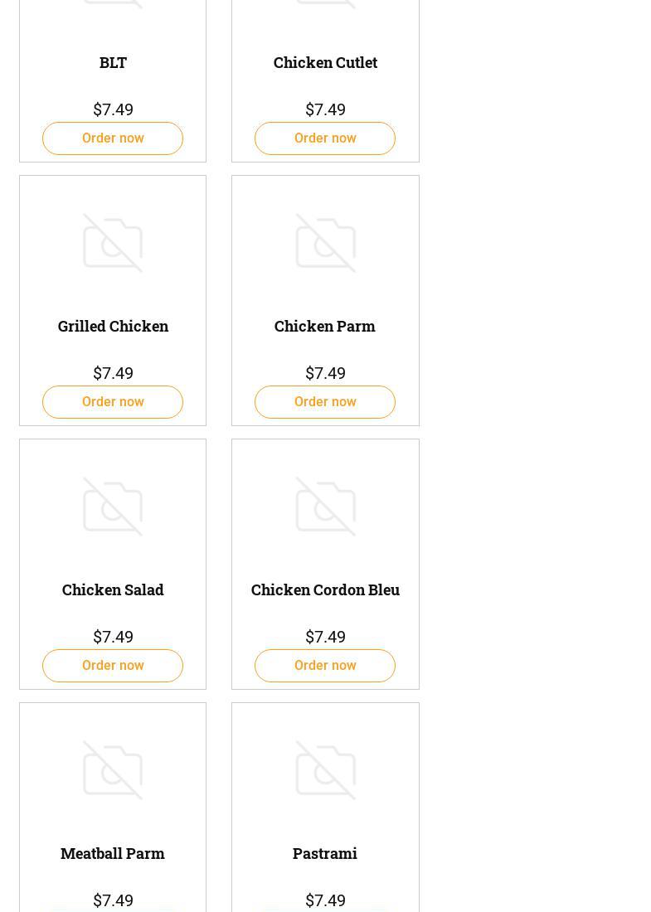Click the Chicken Parm placeholder image icon

coord(325,243)
